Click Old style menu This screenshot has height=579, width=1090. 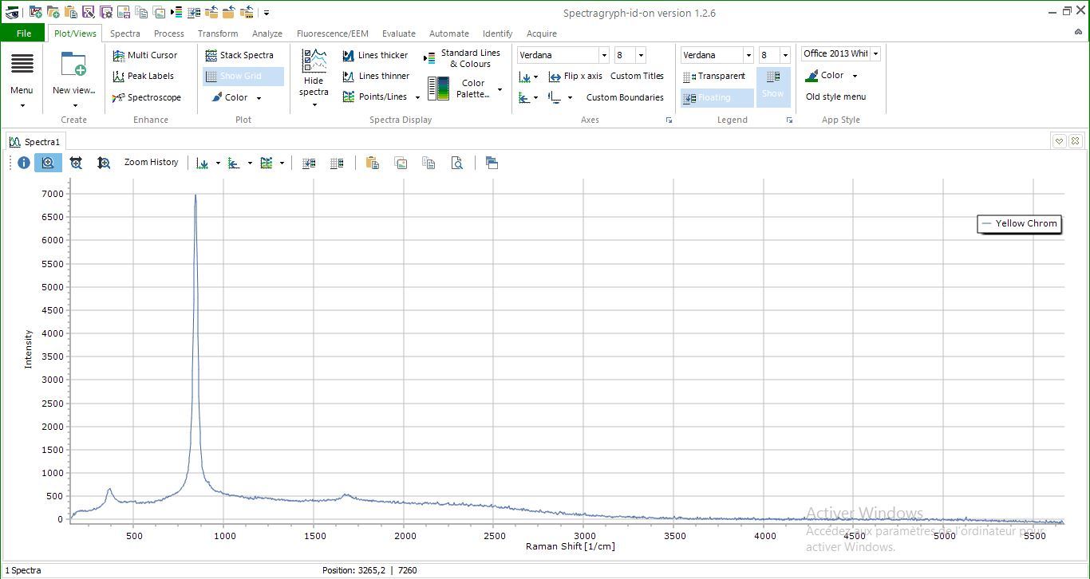(x=835, y=96)
